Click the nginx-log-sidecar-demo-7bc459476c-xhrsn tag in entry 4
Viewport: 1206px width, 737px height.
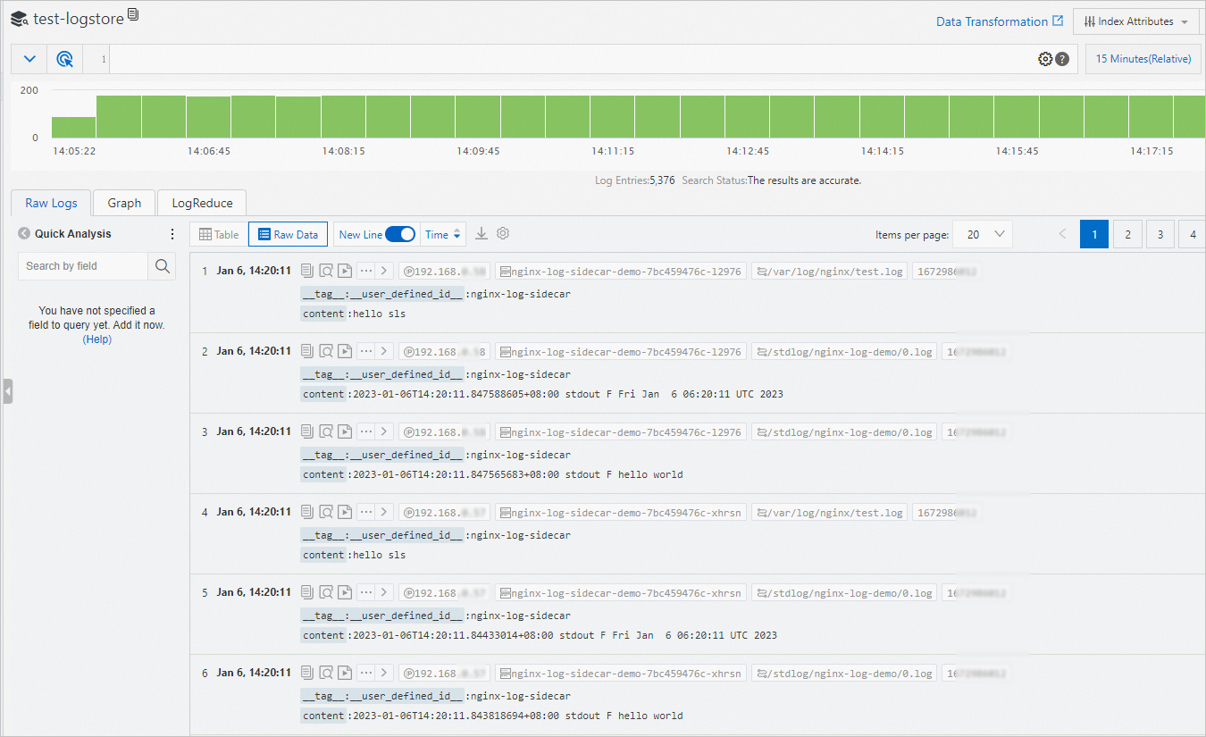point(620,512)
